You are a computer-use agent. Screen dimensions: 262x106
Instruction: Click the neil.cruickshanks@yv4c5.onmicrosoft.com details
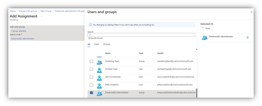click(x=176, y=77)
